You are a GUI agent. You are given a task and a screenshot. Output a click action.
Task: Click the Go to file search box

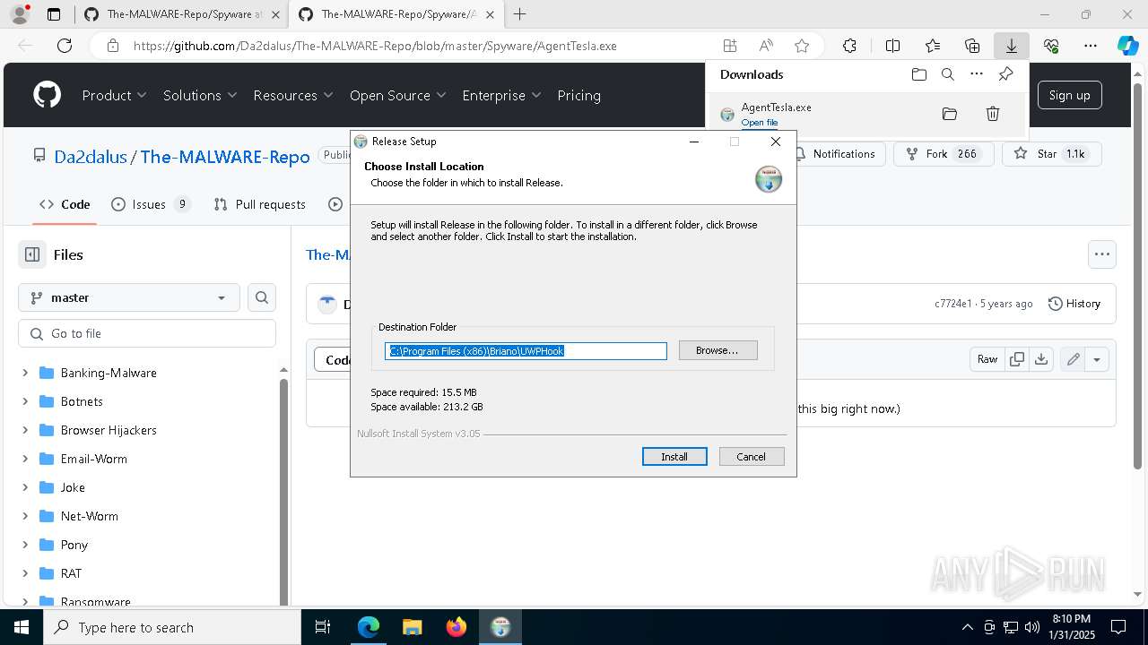click(x=147, y=333)
